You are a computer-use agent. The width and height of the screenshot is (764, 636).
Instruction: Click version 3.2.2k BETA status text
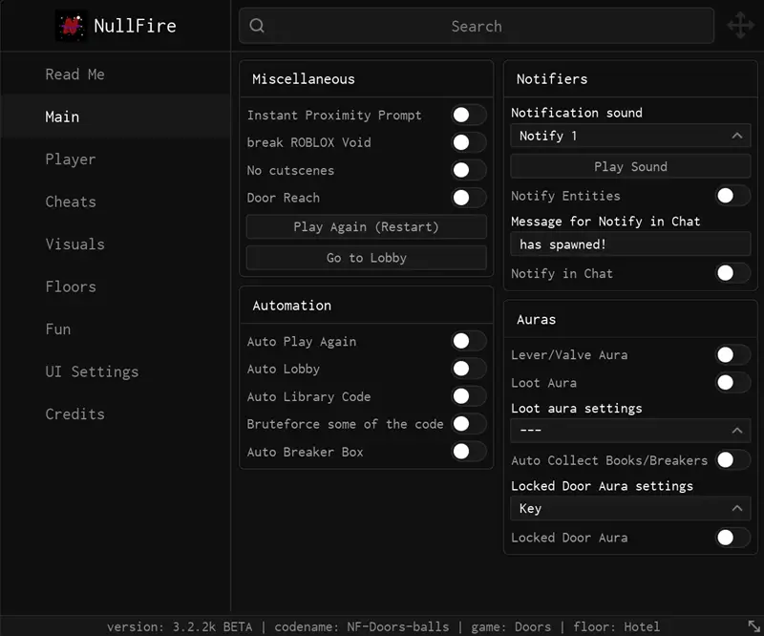point(180,626)
